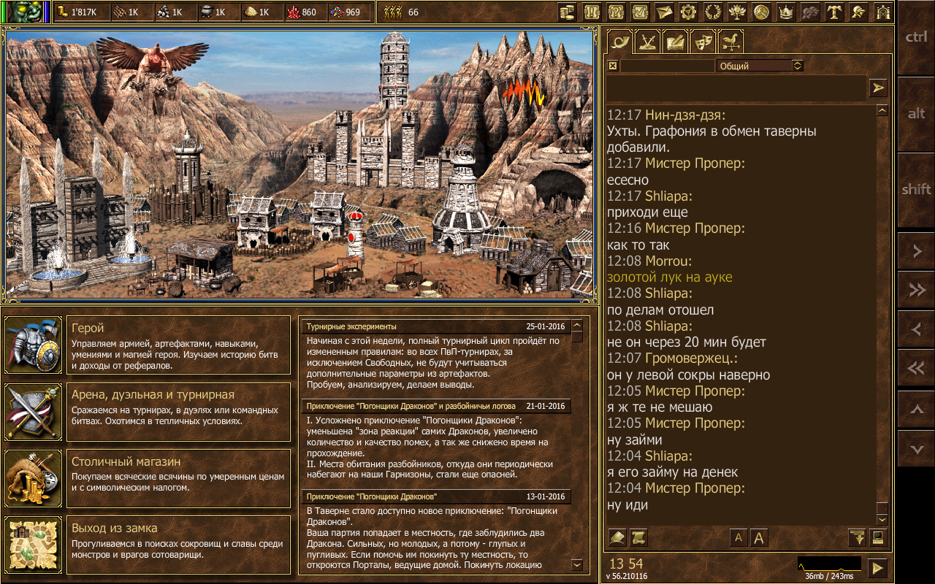Toggle the shift modifier key button

point(916,189)
